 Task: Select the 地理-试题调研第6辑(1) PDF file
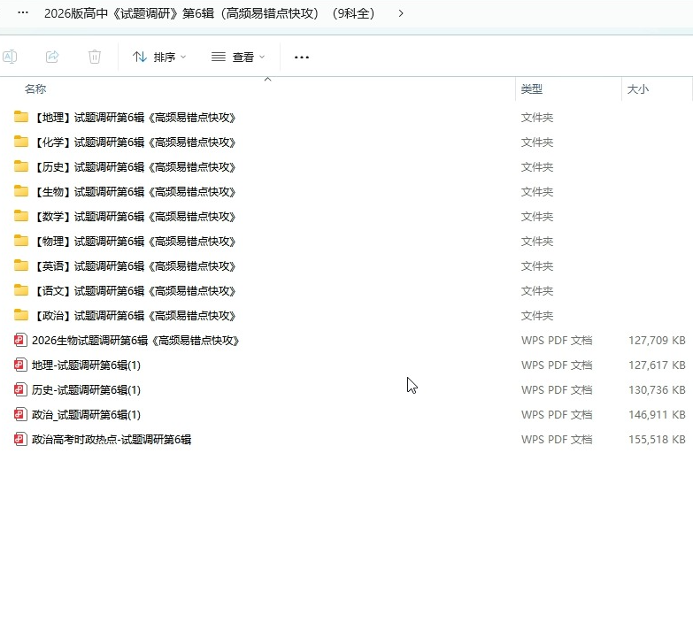point(86,365)
